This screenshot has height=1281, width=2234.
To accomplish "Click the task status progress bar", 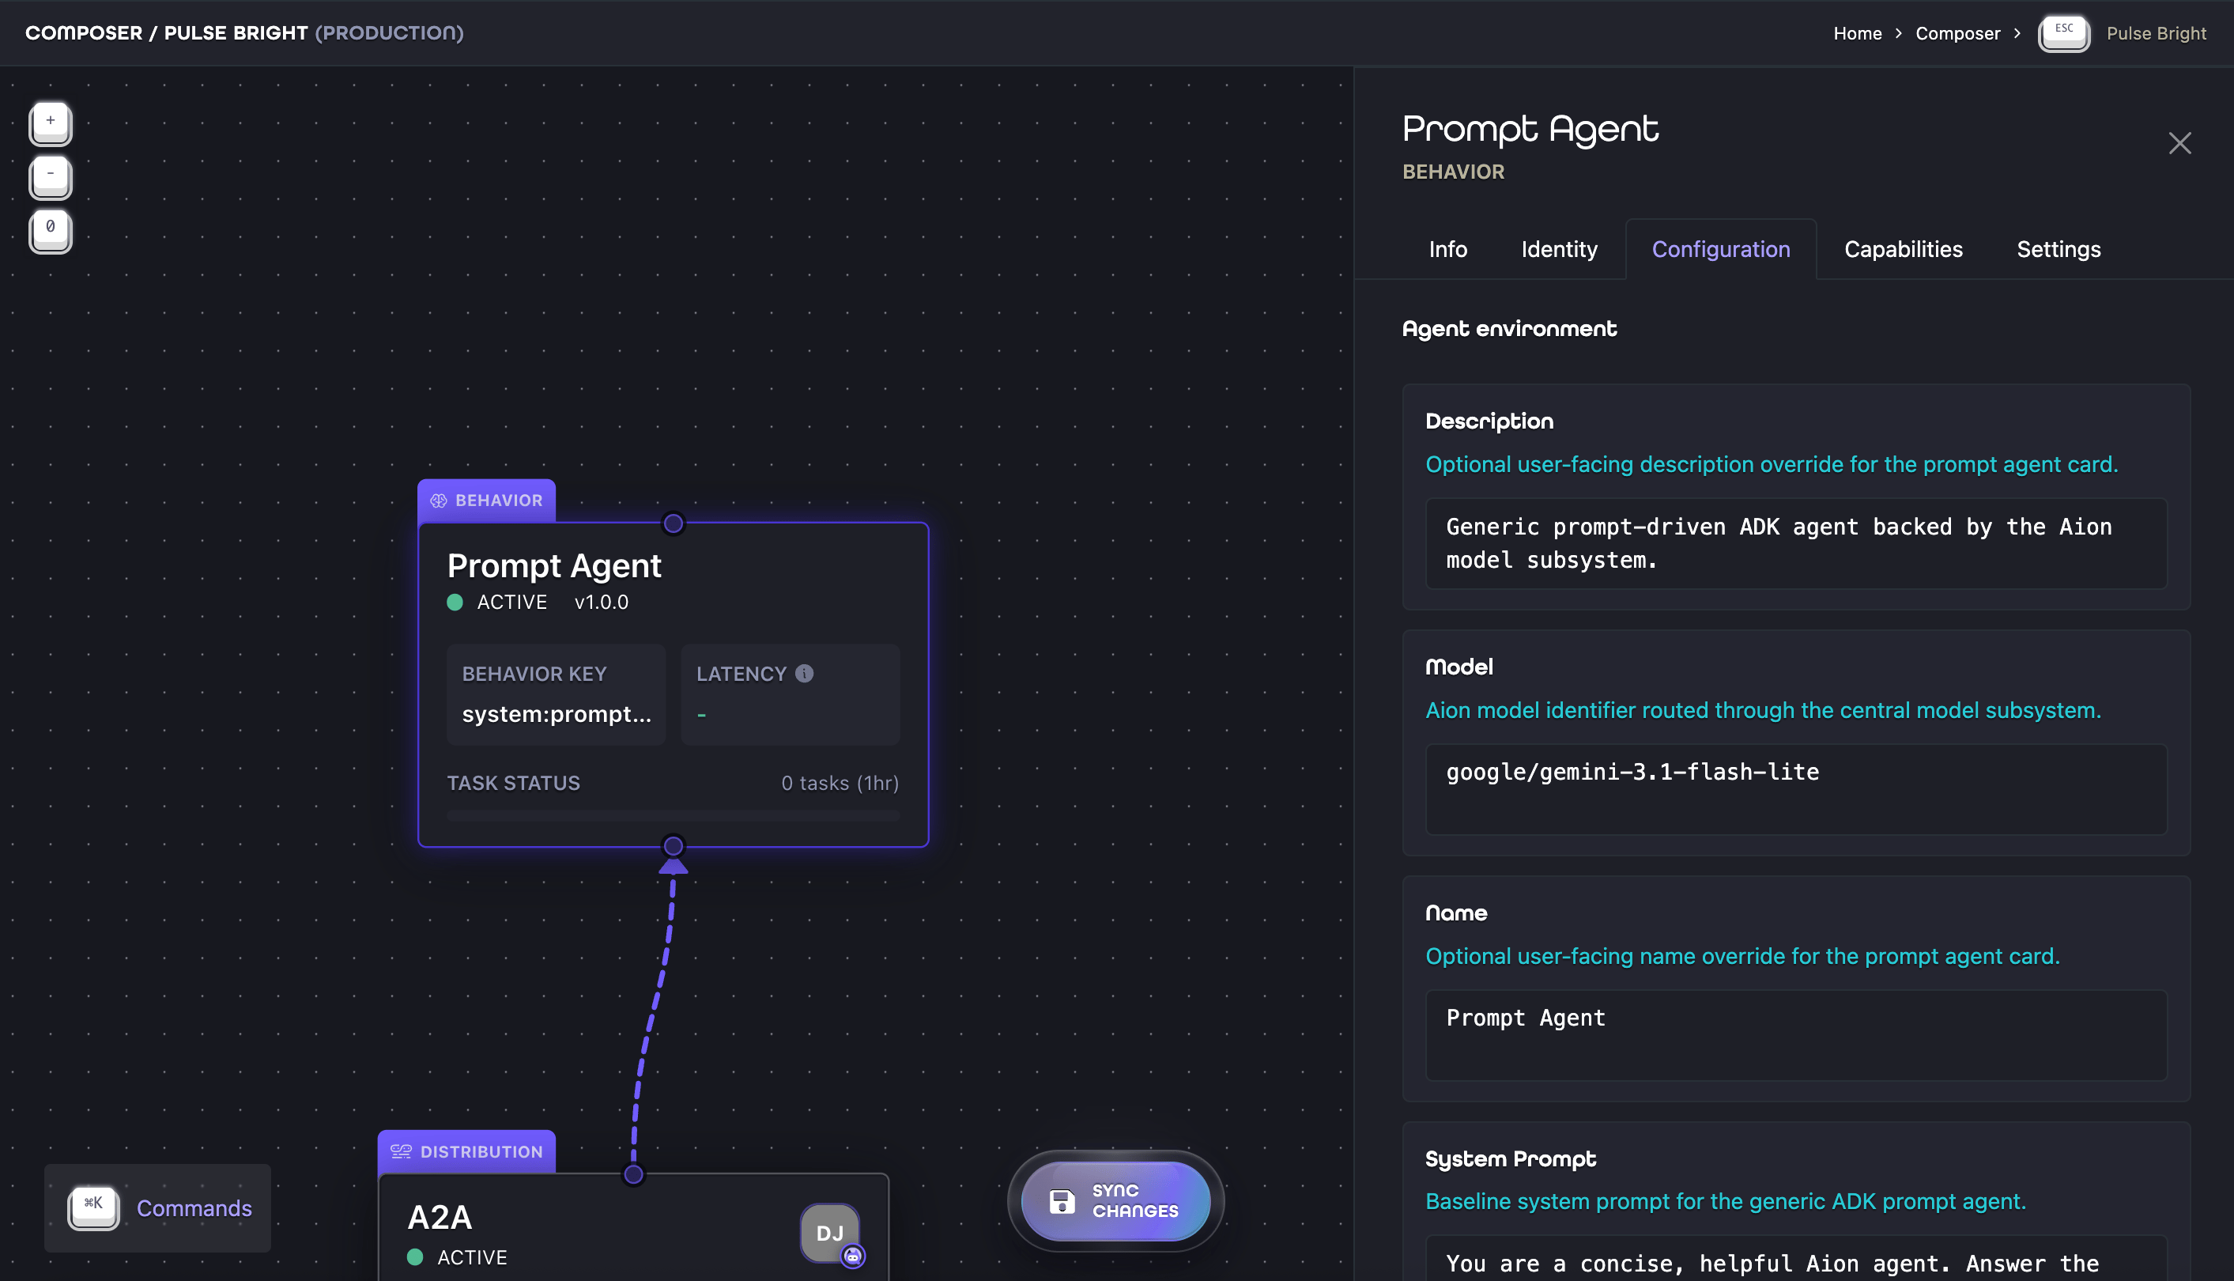I will coord(673,817).
